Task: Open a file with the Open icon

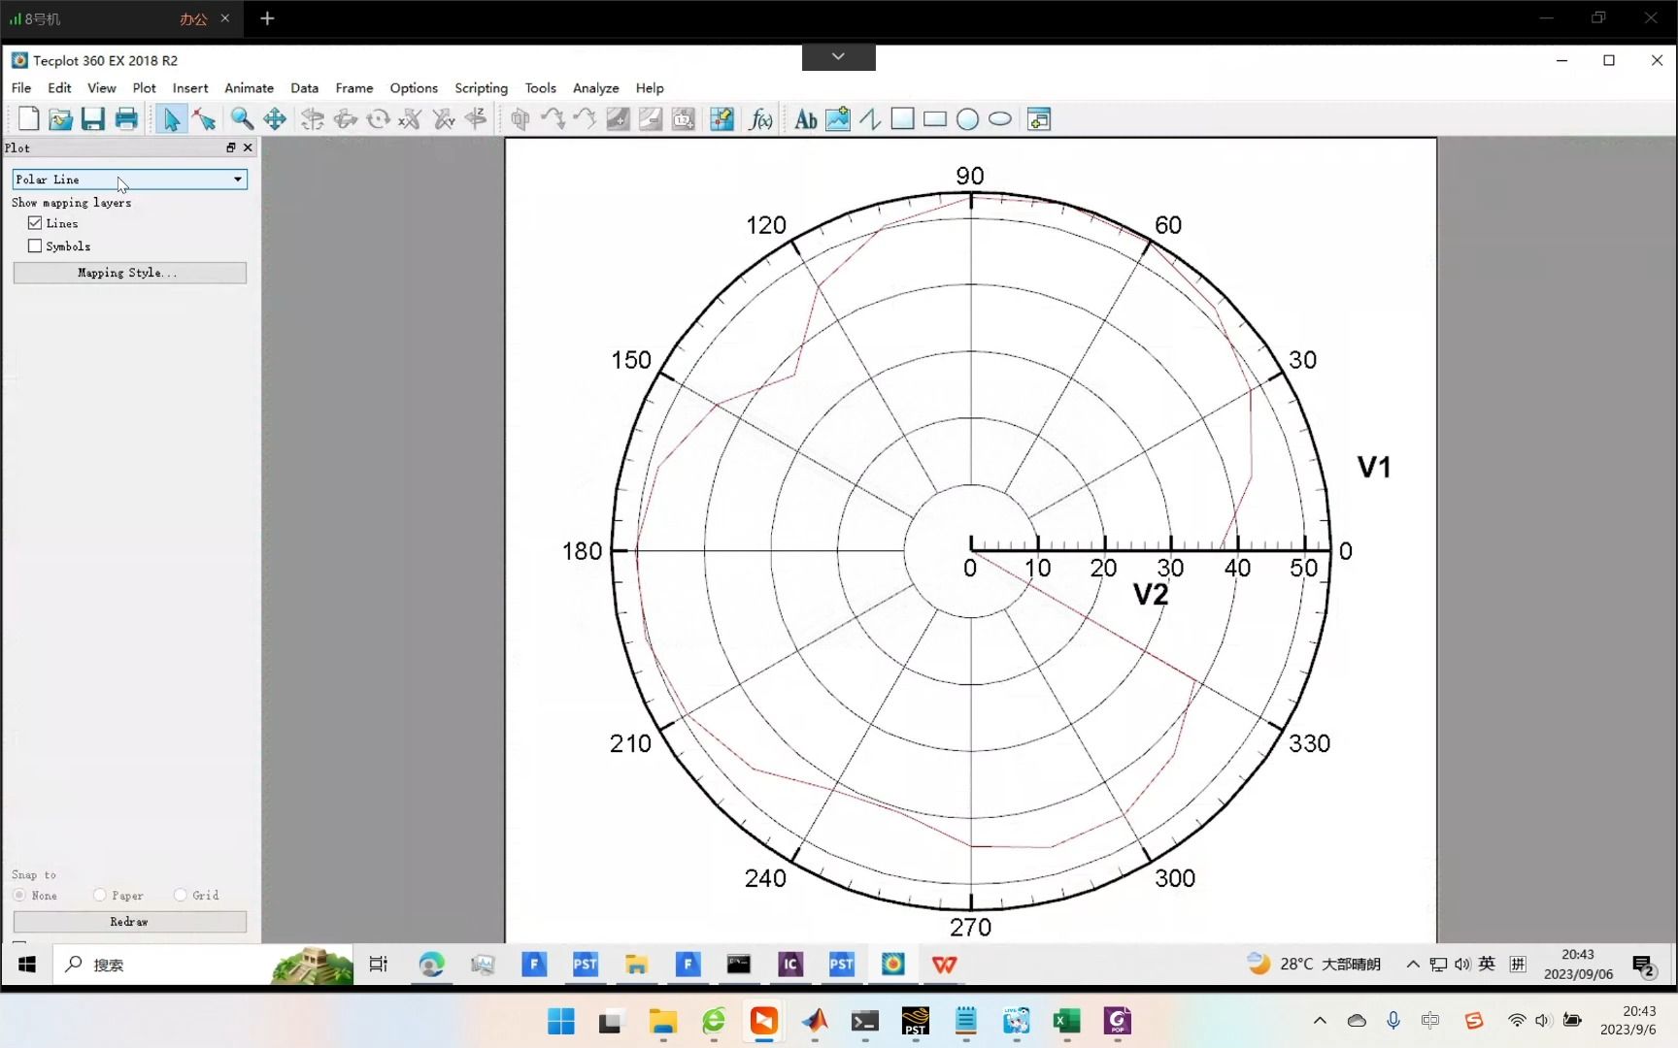Action: point(60,119)
